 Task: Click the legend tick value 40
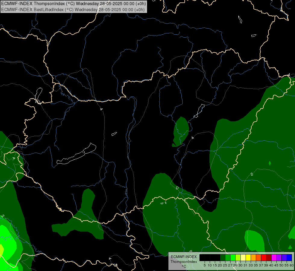(x=271, y=265)
